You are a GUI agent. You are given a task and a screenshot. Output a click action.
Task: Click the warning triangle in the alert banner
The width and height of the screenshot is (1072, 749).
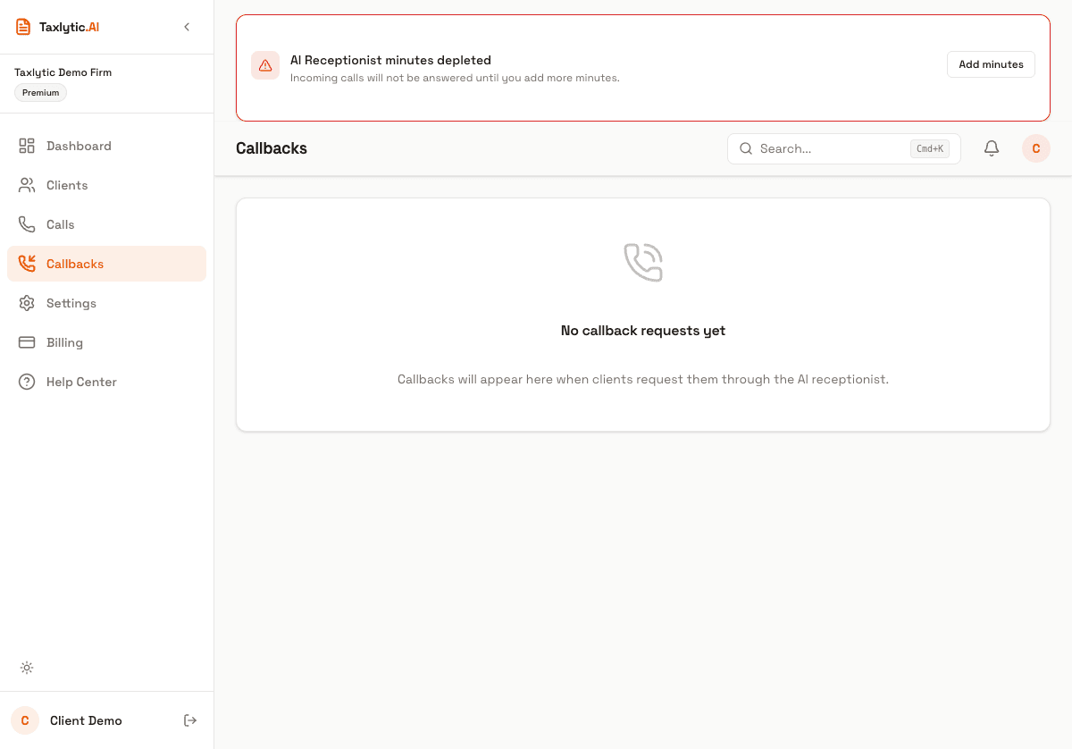(265, 64)
